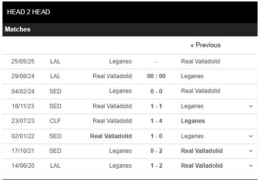
Task: Click the CLF competition label
Action: [55, 121]
